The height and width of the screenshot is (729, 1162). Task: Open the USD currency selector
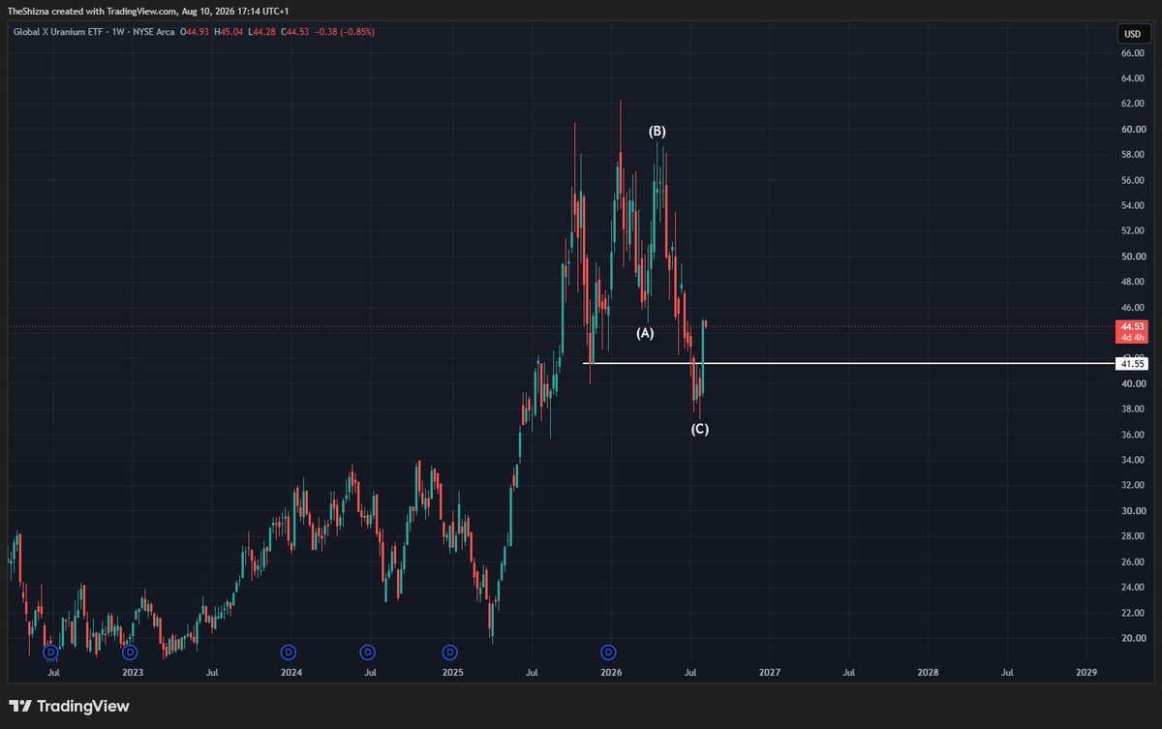(x=1131, y=34)
